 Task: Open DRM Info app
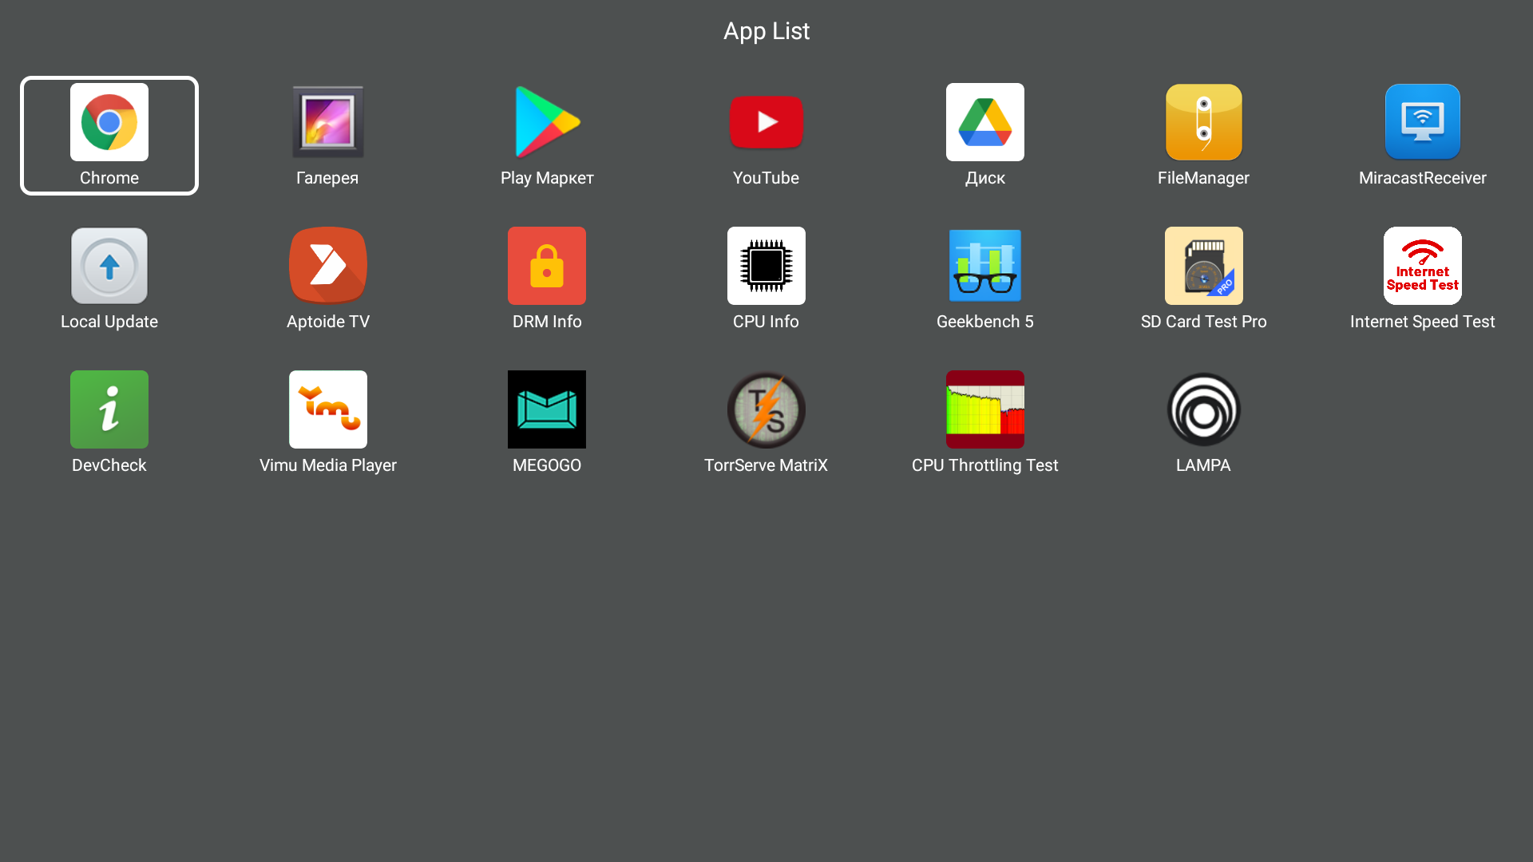tap(547, 267)
